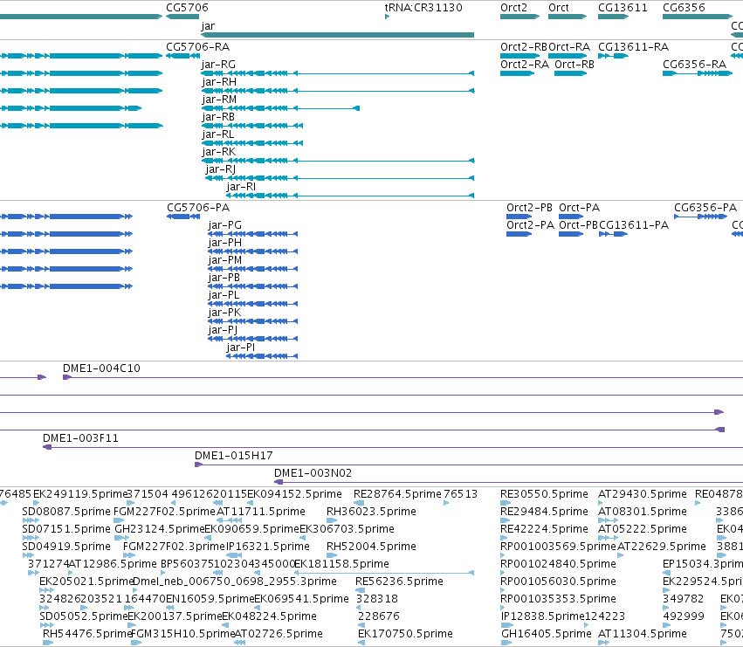The width and height of the screenshot is (743, 647).
Task: Select the jar-RJ transcript label
Action: pyautogui.click(x=220, y=169)
